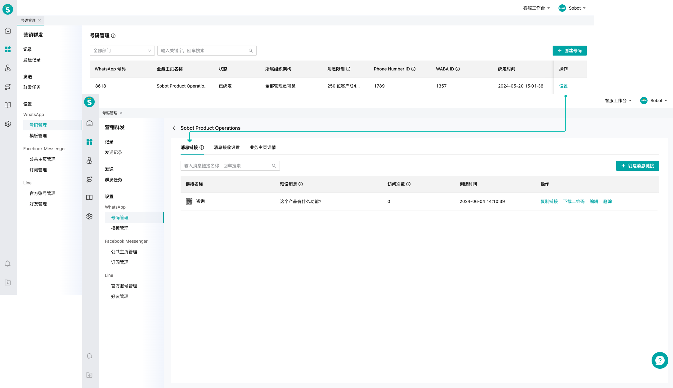
Task: Open the home icon in the back window sidebar
Action: point(8,31)
